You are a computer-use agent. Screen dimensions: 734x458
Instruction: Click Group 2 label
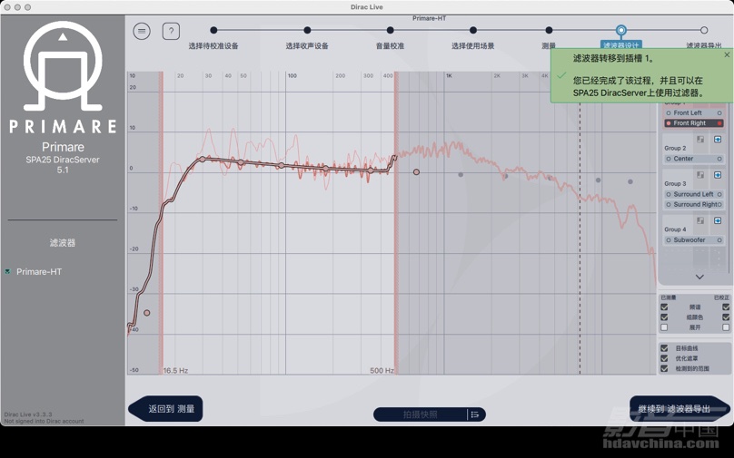675,148
